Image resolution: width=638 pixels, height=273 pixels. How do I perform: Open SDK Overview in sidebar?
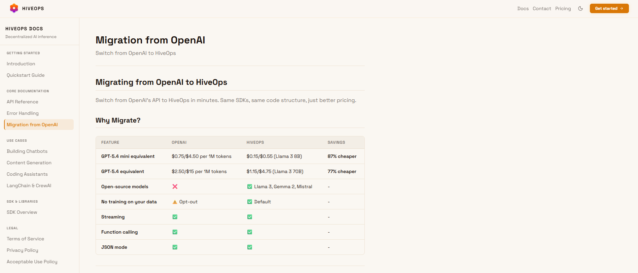tap(22, 212)
